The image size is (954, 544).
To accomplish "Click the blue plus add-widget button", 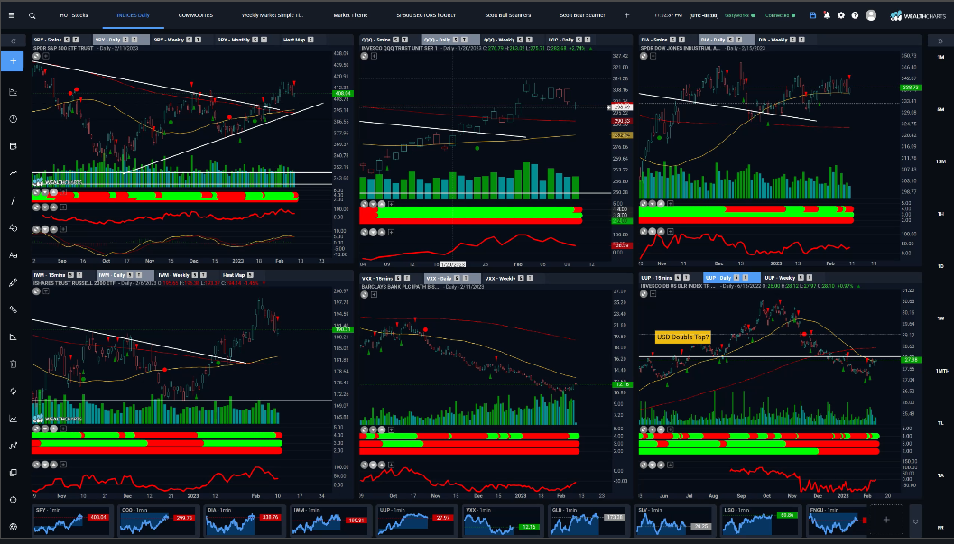I will 13,60.
